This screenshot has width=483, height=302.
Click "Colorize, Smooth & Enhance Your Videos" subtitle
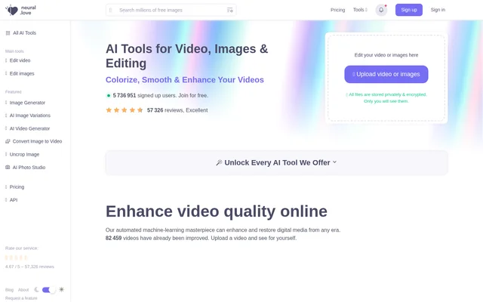click(184, 80)
